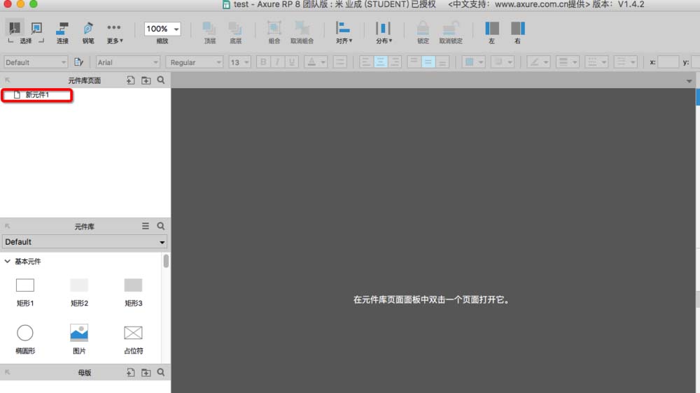Align text left
Screen dimensions: 700x393
coord(366,62)
